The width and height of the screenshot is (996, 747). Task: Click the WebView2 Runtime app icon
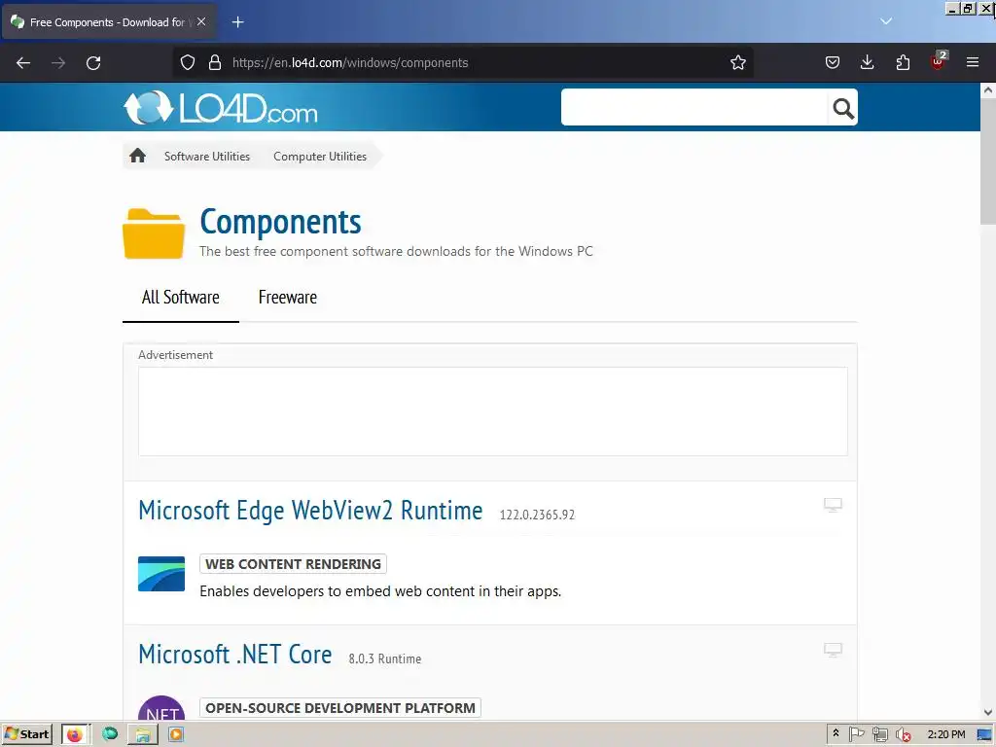coord(161,574)
